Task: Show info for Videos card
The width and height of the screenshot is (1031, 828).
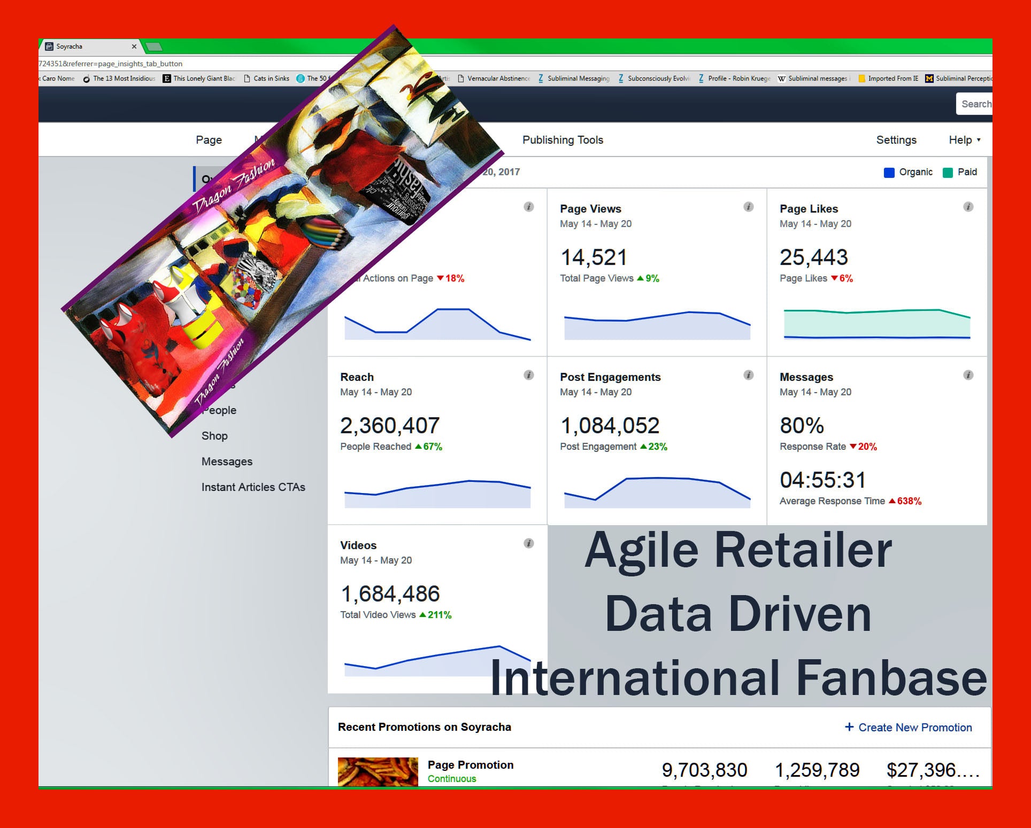Action: (528, 543)
